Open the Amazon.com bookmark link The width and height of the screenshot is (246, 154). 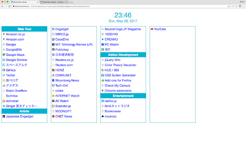[x=15, y=39]
